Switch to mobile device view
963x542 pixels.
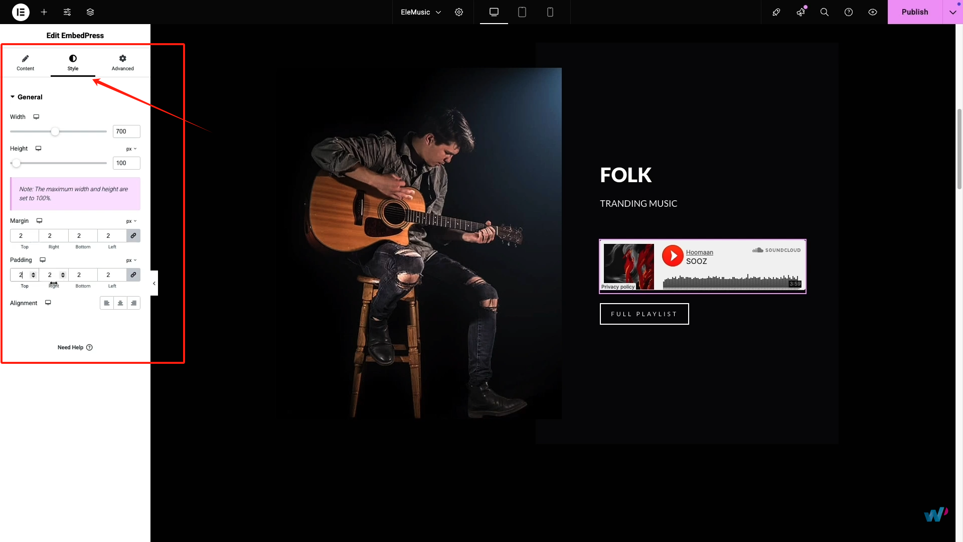click(550, 12)
